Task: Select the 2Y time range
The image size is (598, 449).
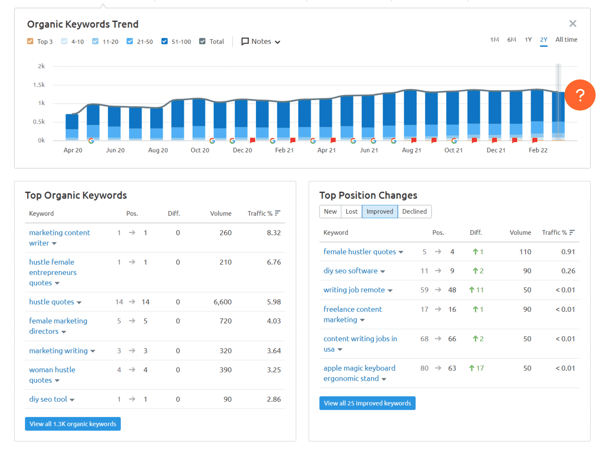Action: pos(544,40)
